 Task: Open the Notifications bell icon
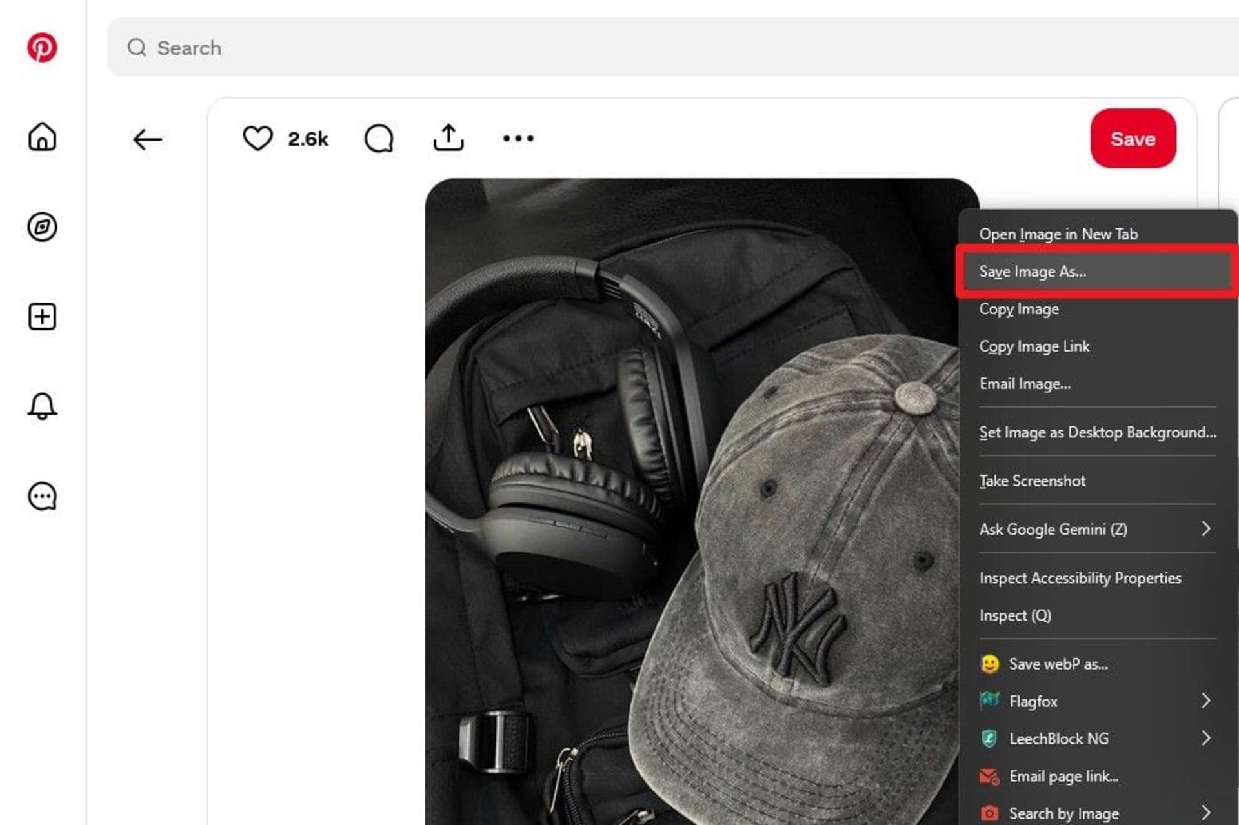point(42,406)
